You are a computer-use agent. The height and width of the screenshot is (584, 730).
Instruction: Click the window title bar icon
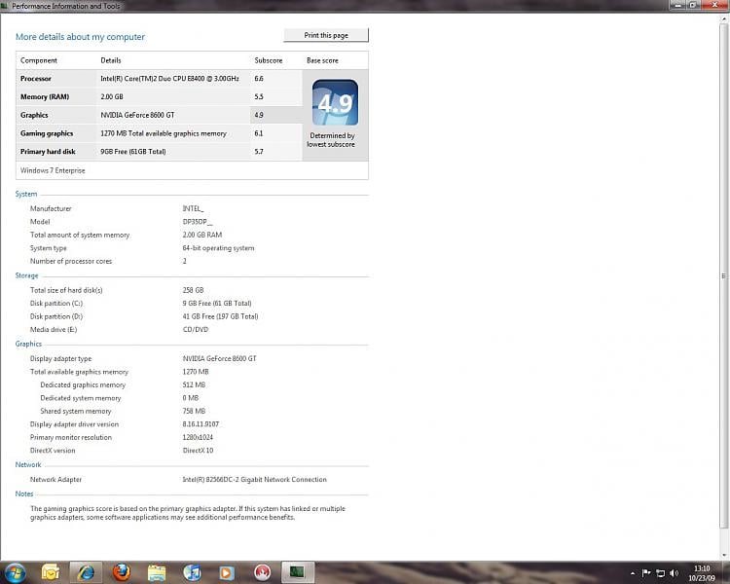click(x=5, y=6)
